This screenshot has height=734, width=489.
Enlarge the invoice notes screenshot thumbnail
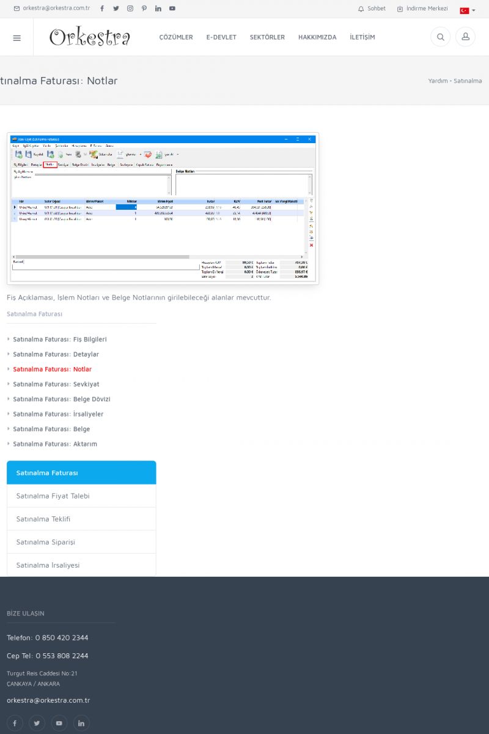click(163, 209)
